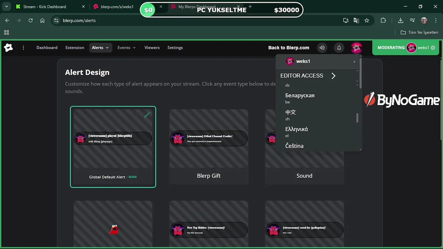Reload the blerp.com/alerts page

pyautogui.click(x=30, y=20)
